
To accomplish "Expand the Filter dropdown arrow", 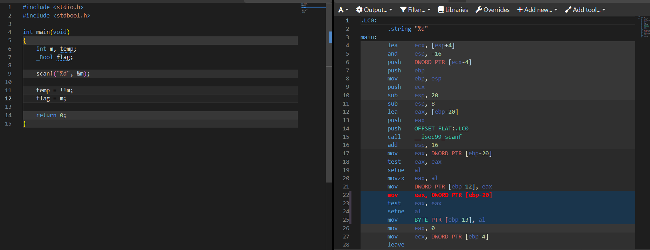I will coord(429,10).
